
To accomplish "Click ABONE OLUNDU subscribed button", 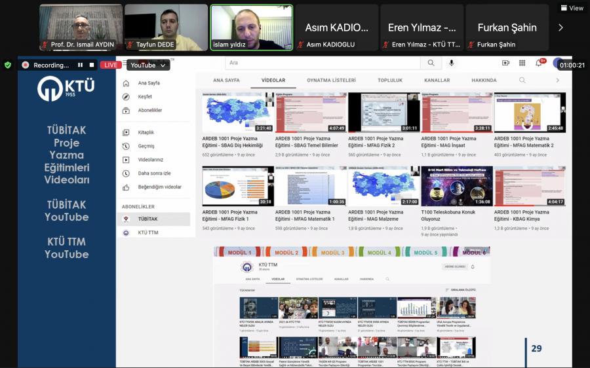I will point(455,267).
